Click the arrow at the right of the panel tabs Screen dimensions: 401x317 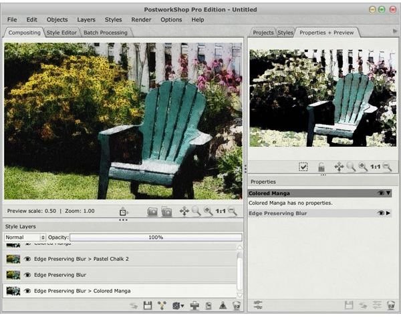tap(395, 31)
